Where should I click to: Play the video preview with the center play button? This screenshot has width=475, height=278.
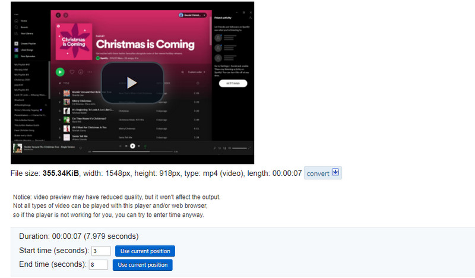[x=132, y=83]
